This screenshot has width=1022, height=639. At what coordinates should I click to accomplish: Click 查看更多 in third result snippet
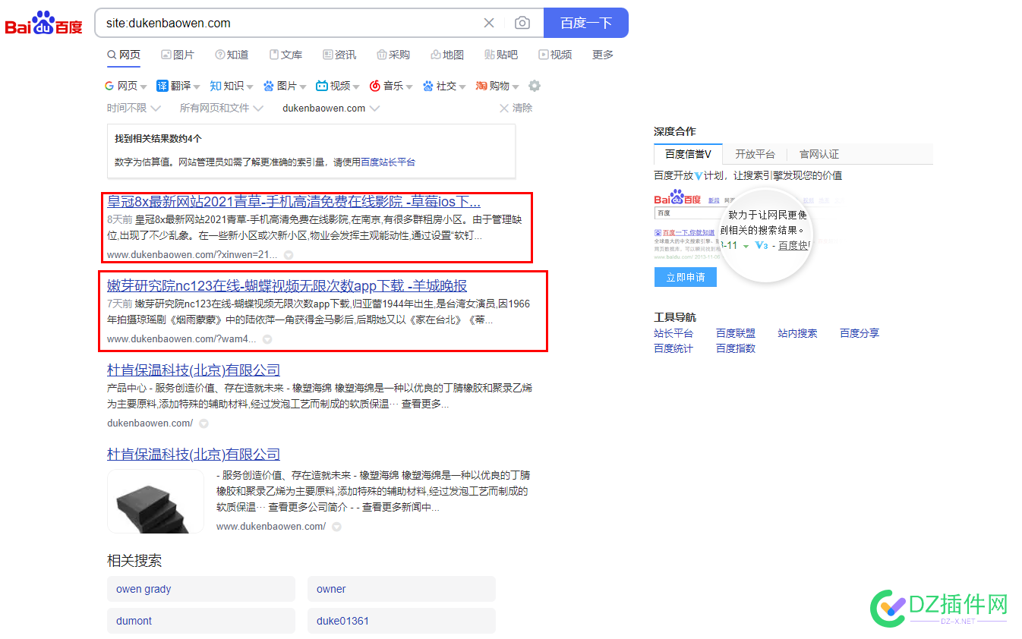424,404
